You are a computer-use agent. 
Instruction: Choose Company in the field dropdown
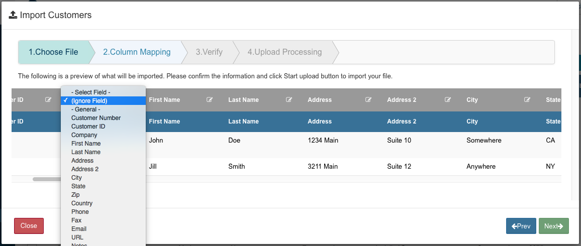pyautogui.click(x=84, y=135)
